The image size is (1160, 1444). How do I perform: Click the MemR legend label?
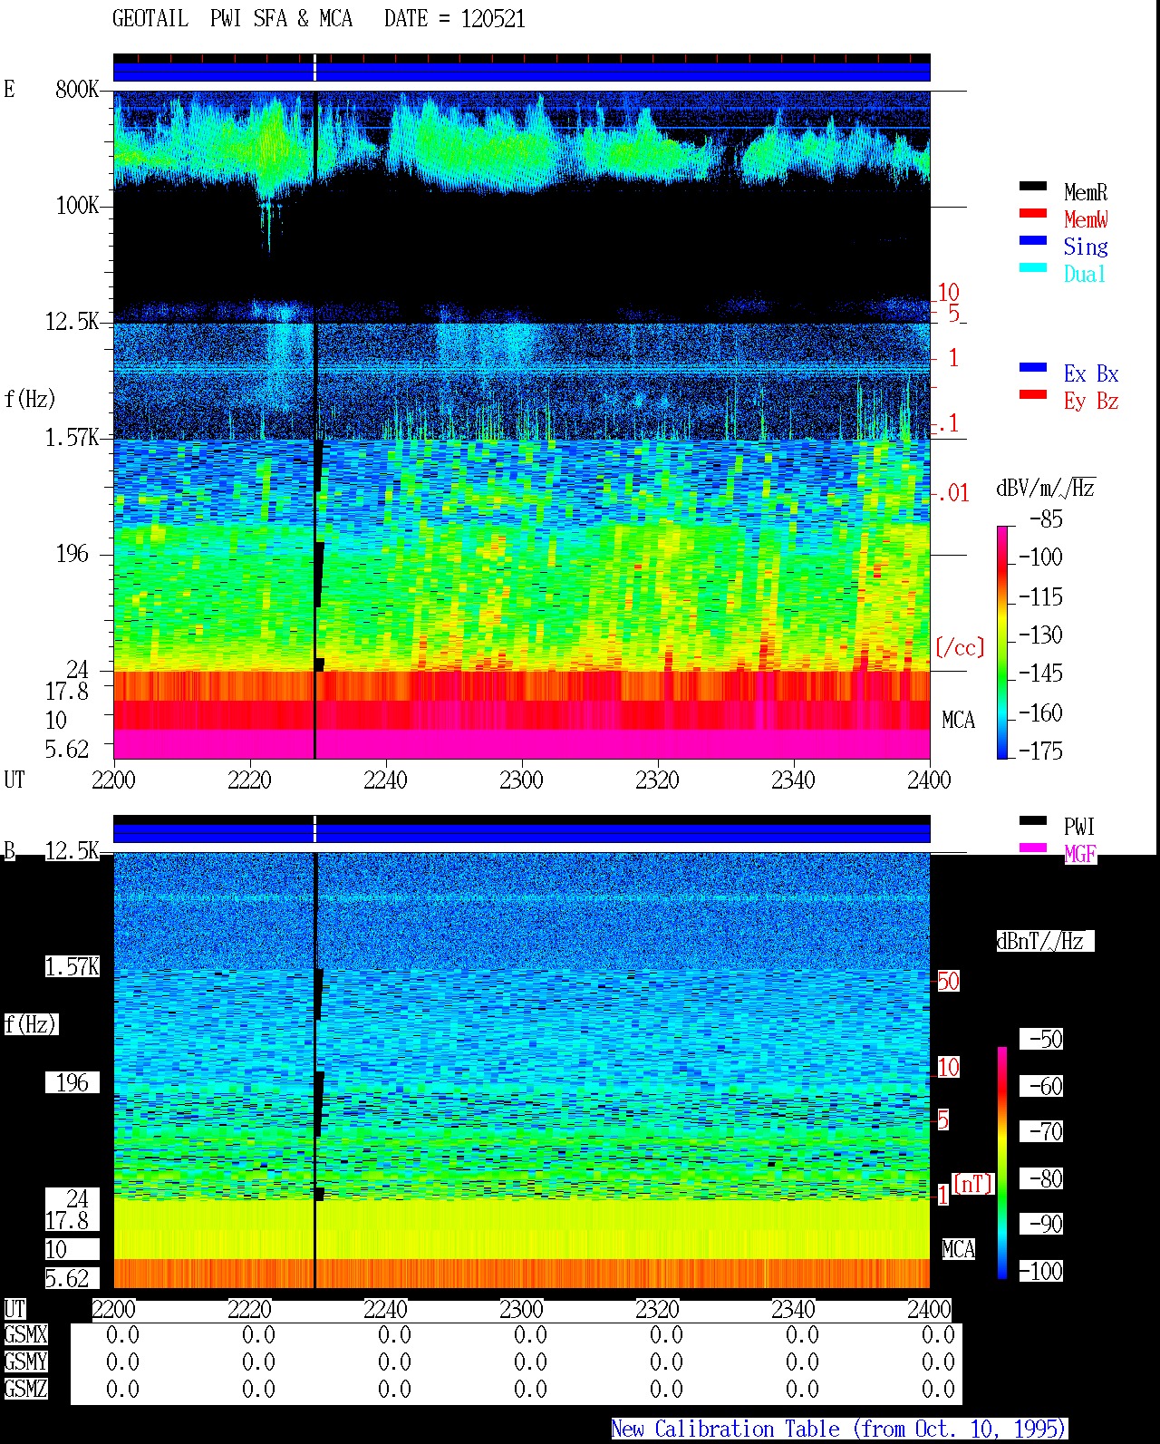(1086, 192)
